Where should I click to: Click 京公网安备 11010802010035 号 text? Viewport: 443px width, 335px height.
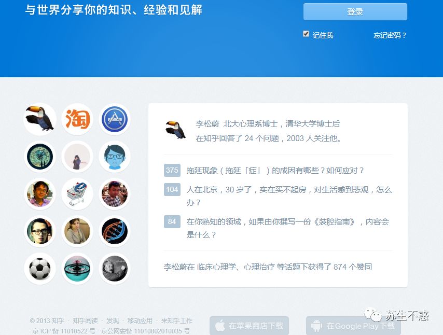coord(145,331)
